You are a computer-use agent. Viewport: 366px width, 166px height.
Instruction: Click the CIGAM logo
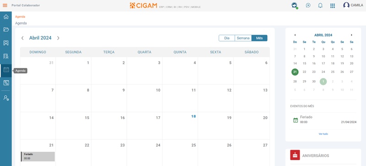[x=143, y=5]
